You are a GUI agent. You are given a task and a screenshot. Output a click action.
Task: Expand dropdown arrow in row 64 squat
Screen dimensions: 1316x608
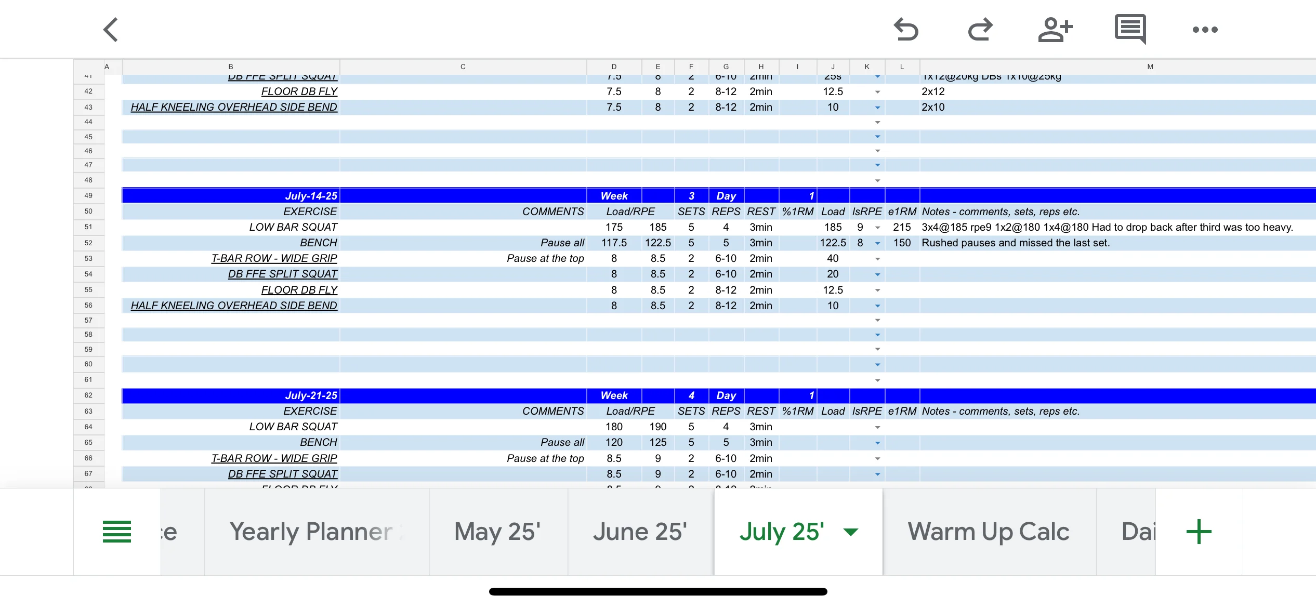coord(877,427)
